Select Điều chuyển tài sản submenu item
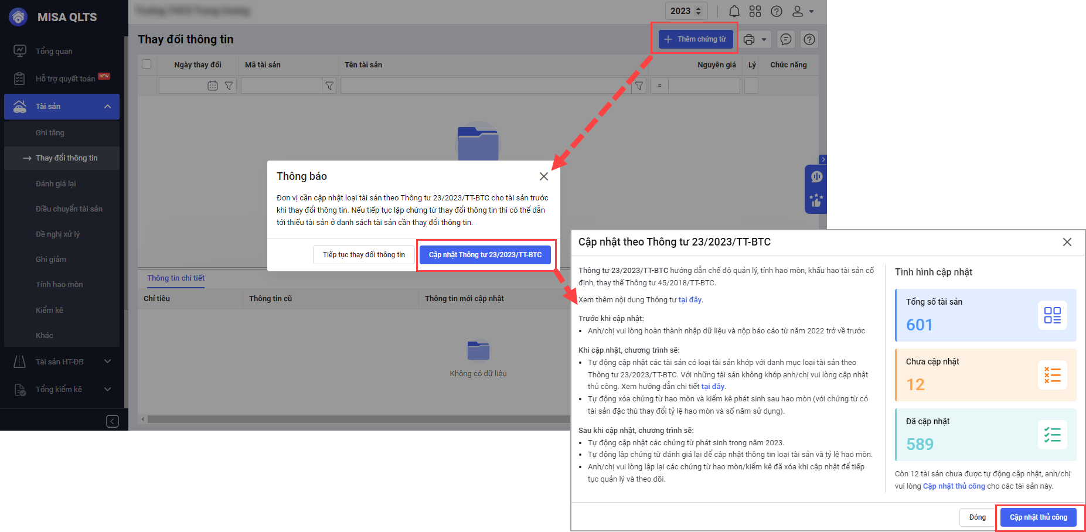 click(x=69, y=209)
